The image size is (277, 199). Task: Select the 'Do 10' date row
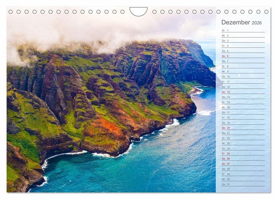[243, 77]
